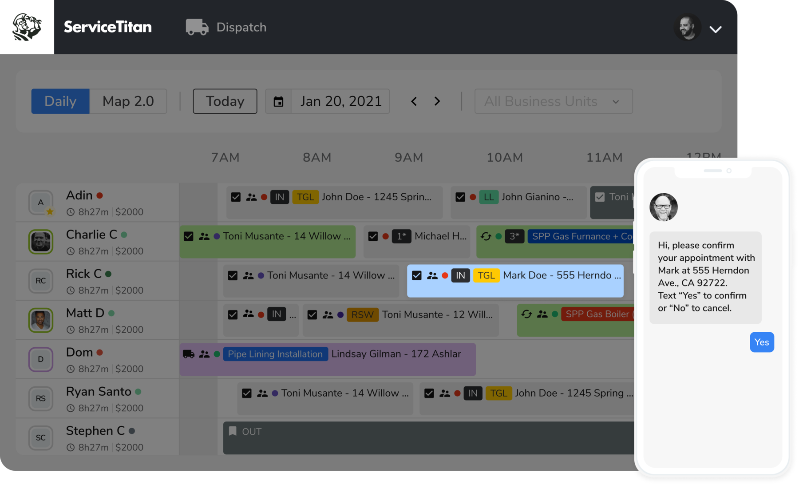The width and height of the screenshot is (799, 485).
Task: Select the Stephen C OUT time block
Action: click(x=429, y=438)
